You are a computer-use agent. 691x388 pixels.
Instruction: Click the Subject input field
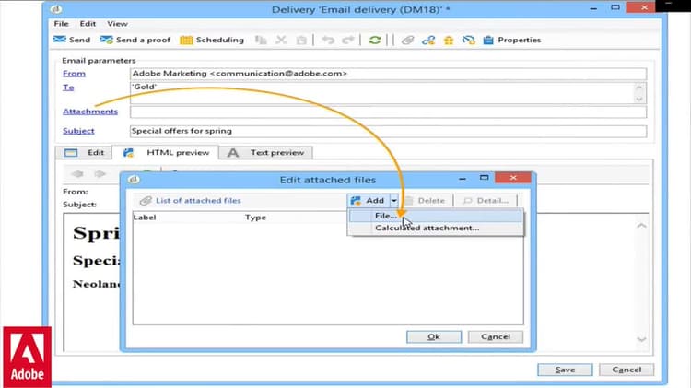pyautogui.click(x=388, y=131)
